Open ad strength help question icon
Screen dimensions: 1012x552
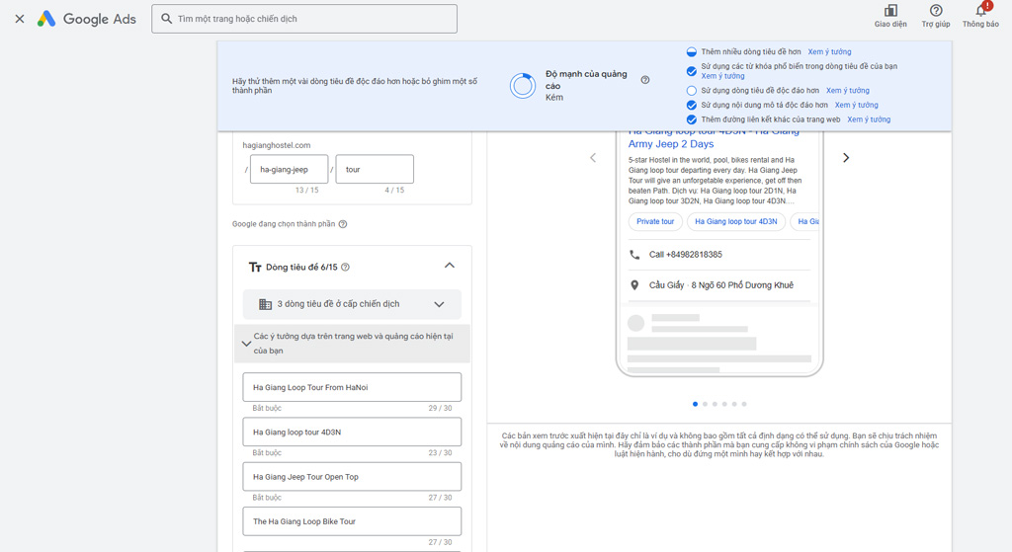(644, 80)
